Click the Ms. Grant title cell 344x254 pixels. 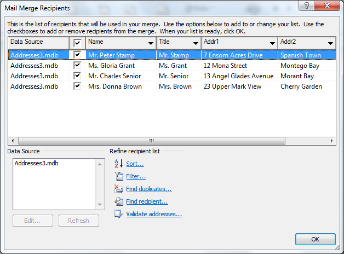(x=179, y=66)
